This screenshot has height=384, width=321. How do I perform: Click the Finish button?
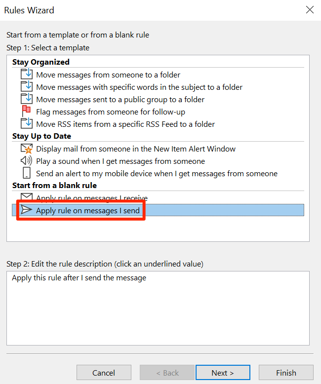tap(286, 373)
